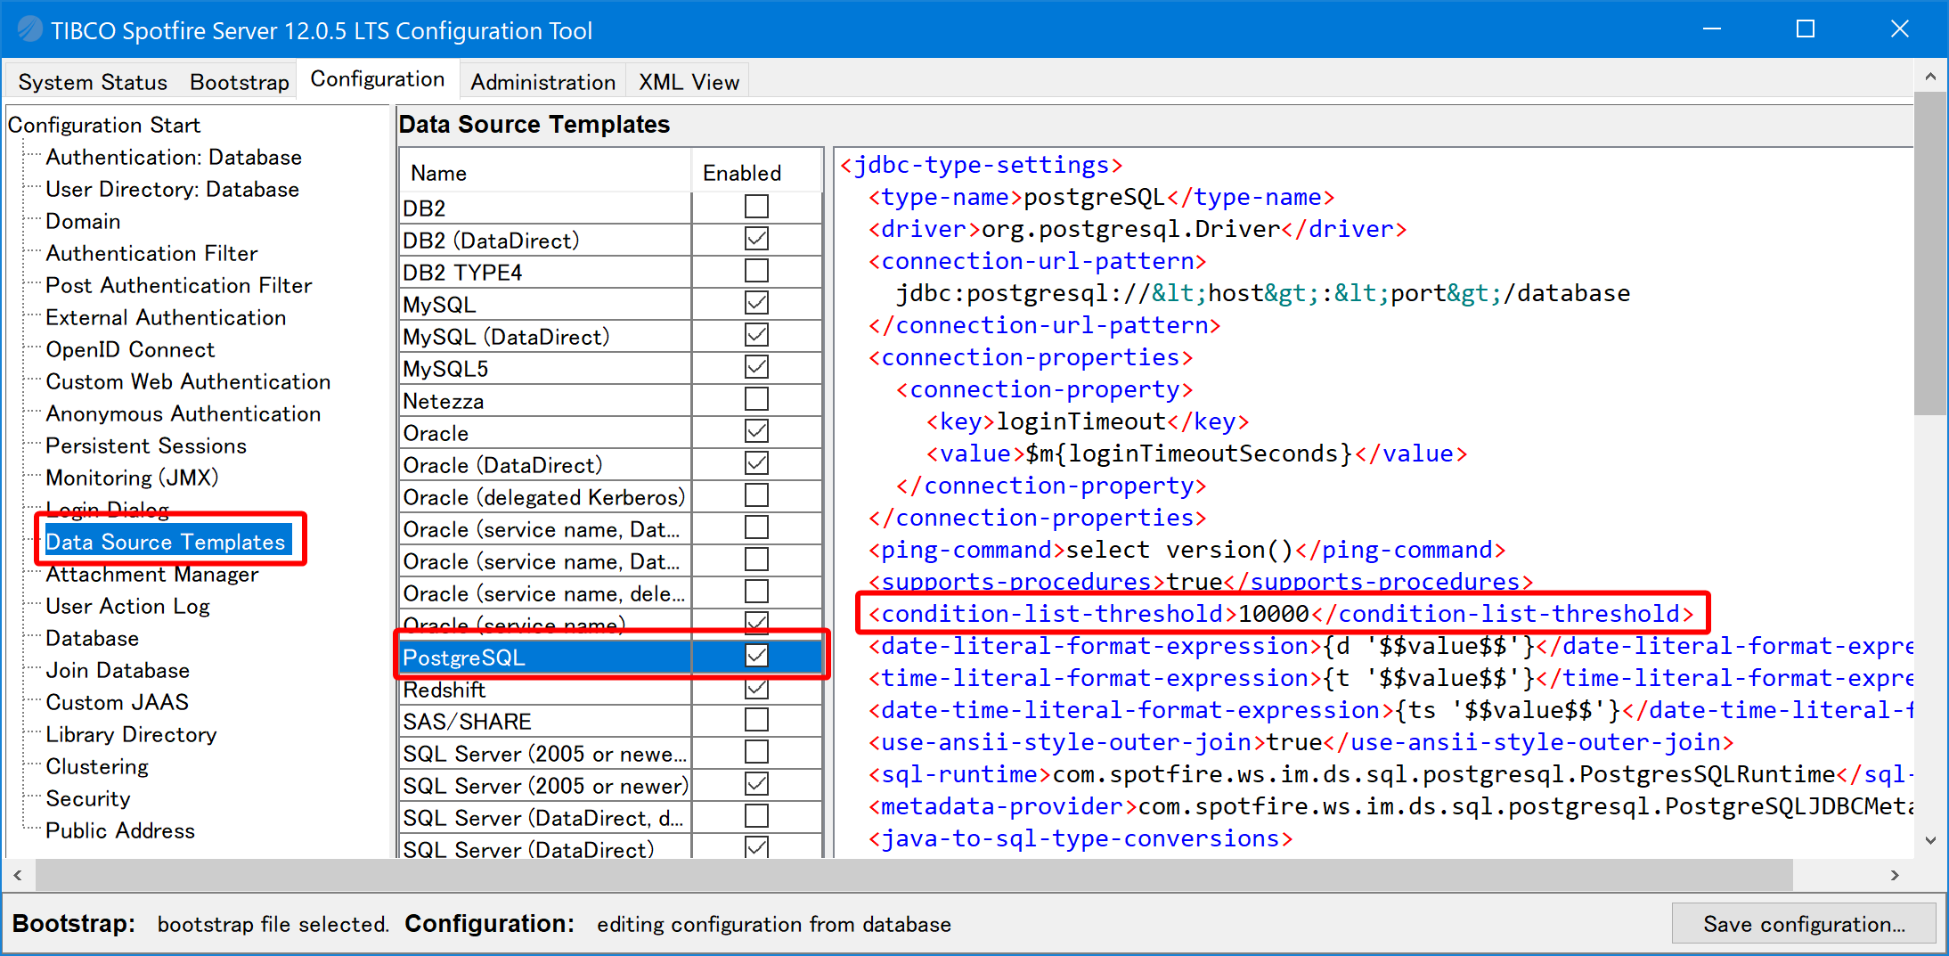Open Attachment Manager settings
The height and width of the screenshot is (956, 1949).
(x=151, y=574)
